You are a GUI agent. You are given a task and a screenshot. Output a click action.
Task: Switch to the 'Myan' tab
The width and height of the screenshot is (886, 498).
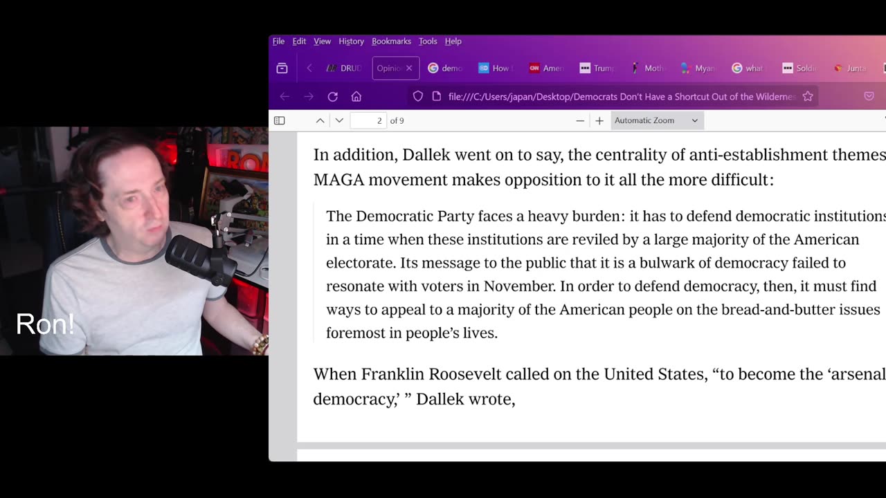tap(698, 68)
